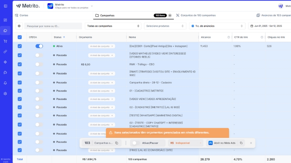
Task: Open A nível de conjunto for [VIDEO VIEW] row
Action: pos(101,99)
